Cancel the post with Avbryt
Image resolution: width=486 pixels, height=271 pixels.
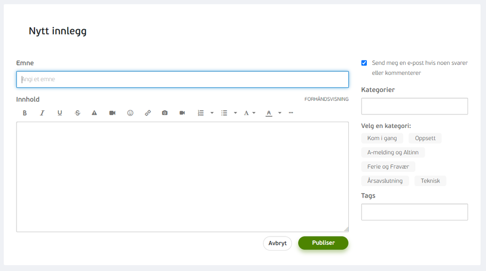point(277,243)
